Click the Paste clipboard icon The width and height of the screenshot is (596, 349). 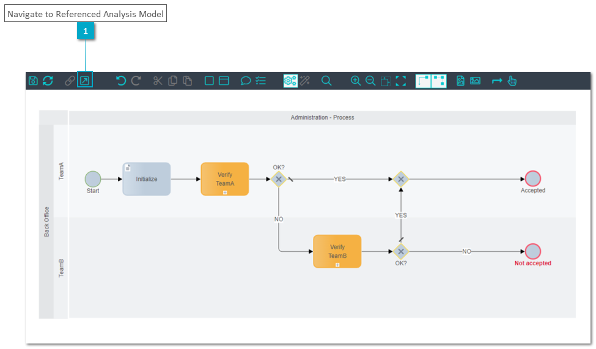tap(188, 81)
